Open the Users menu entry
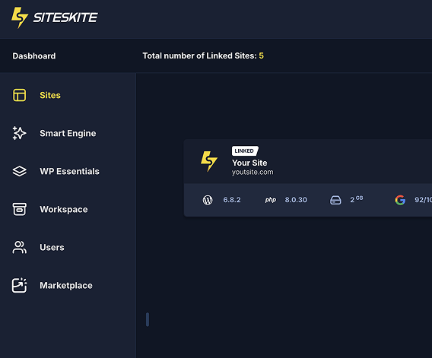The width and height of the screenshot is (432, 358). point(52,247)
